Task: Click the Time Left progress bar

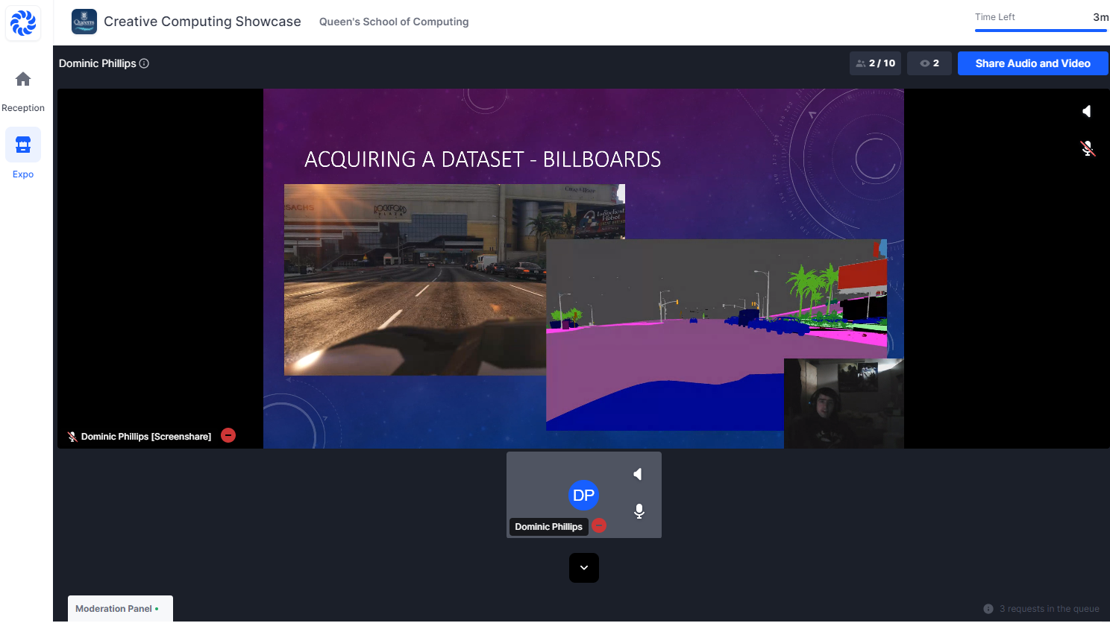Action: click(x=1041, y=31)
